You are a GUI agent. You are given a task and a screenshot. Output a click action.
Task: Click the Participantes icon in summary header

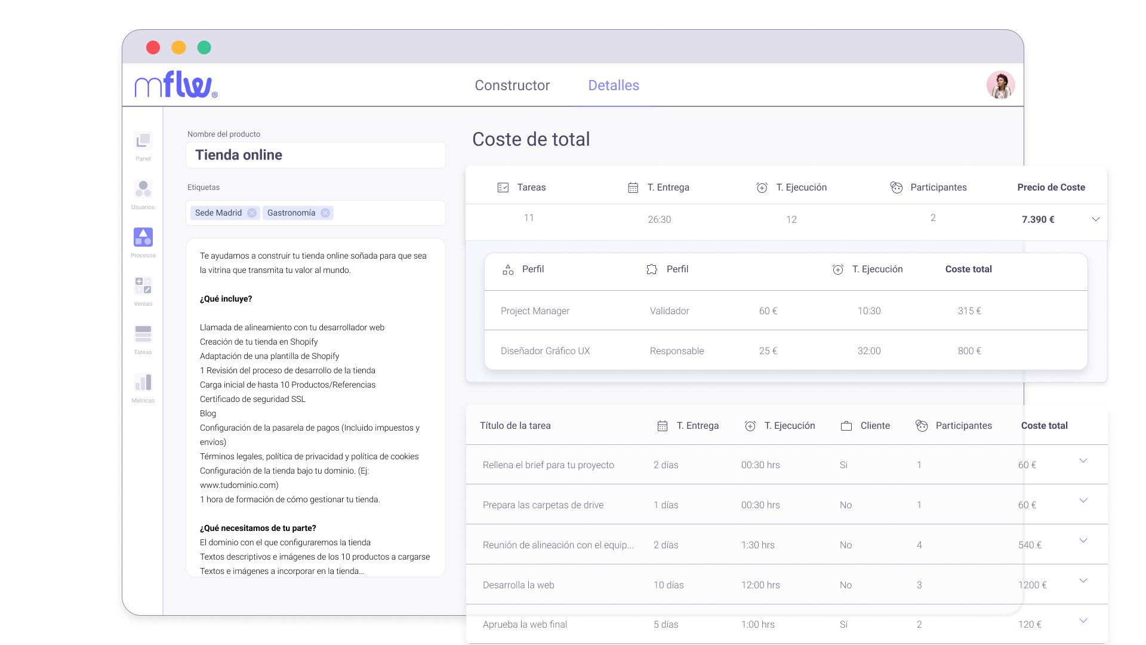point(897,188)
